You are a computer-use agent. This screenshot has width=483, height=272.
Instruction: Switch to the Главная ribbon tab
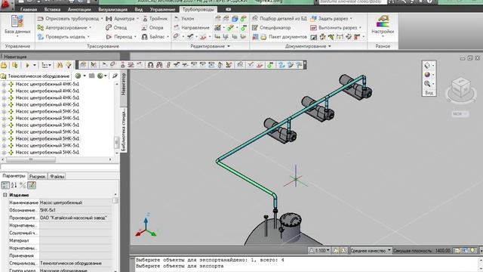point(29,9)
